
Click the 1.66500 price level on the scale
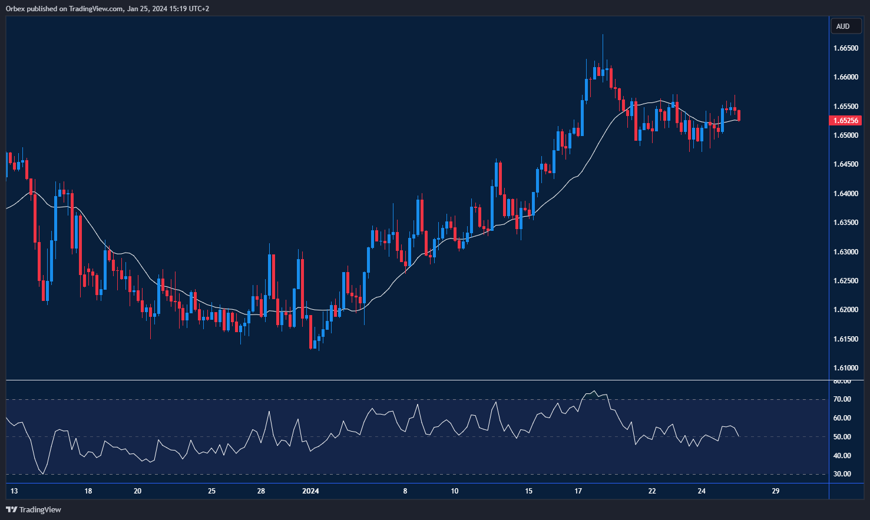pos(846,48)
